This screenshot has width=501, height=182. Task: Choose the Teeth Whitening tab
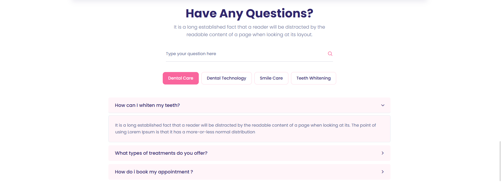pos(313,78)
